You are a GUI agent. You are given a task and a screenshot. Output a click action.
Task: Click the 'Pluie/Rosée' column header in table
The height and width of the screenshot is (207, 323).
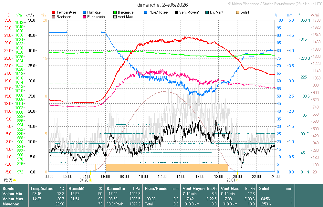click(x=156, y=189)
